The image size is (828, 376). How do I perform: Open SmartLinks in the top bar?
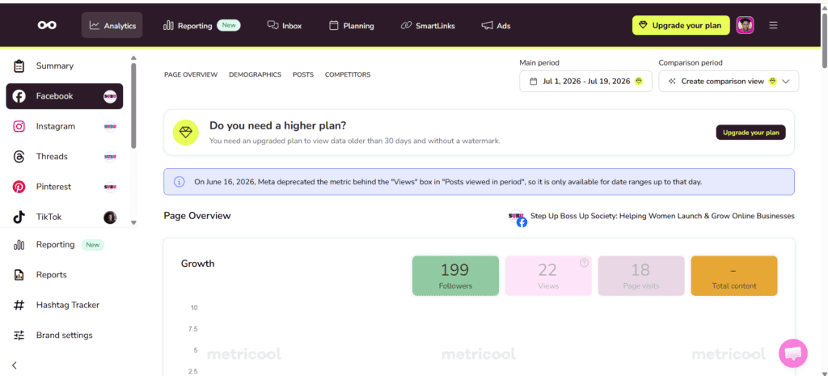(428, 25)
